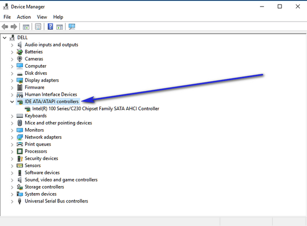The image size is (307, 226).
Task: Expand the Disk drives chevron
Action: (12, 73)
